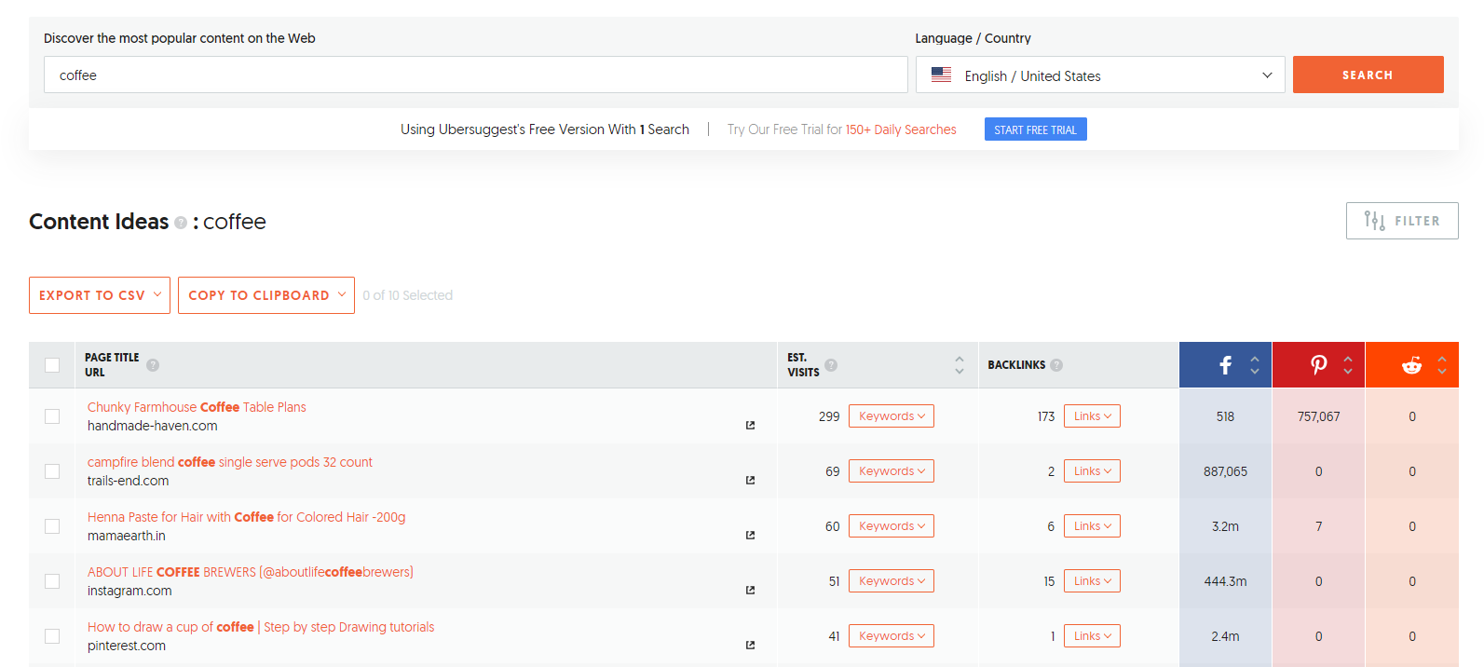Click trails-end.com URL text

[129, 481]
